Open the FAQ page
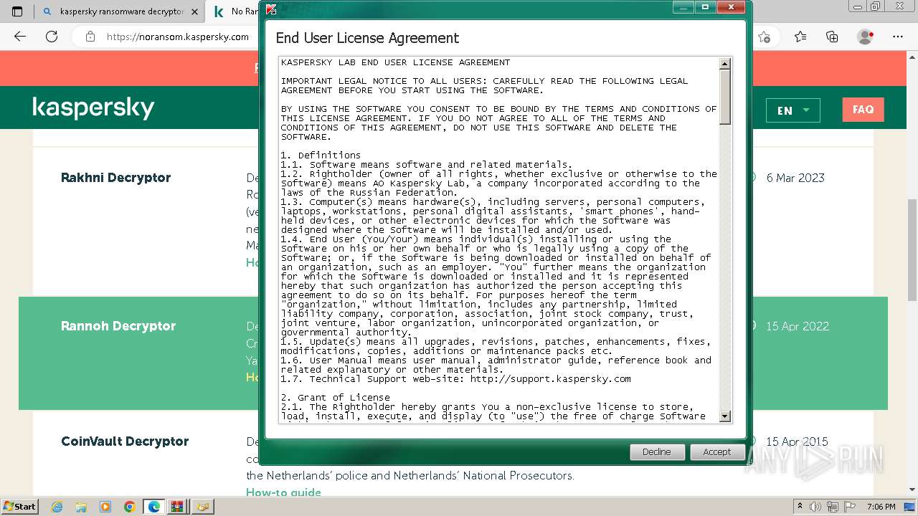The height and width of the screenshot is (516, 918). click(x=863, y=110)
